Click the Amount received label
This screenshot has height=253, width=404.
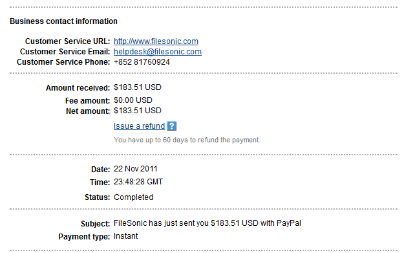78,88
